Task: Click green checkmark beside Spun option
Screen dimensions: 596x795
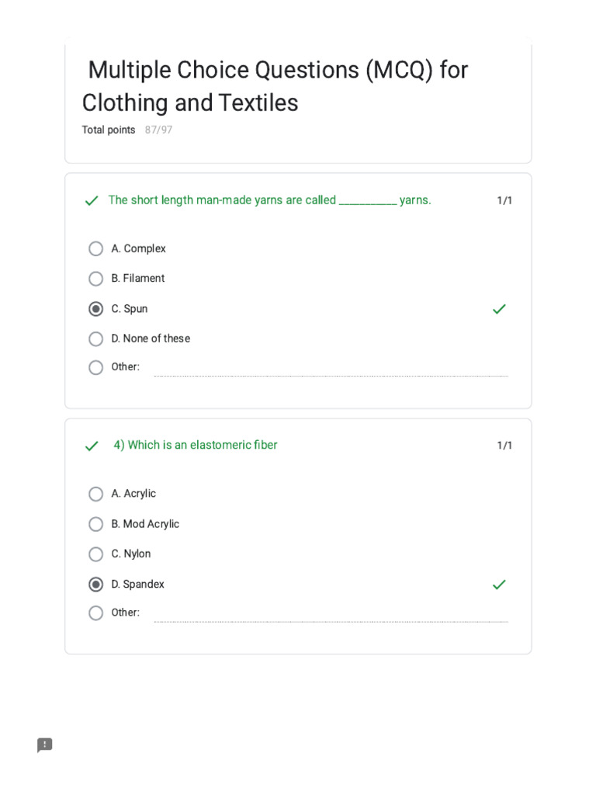Action: (499, 309)
